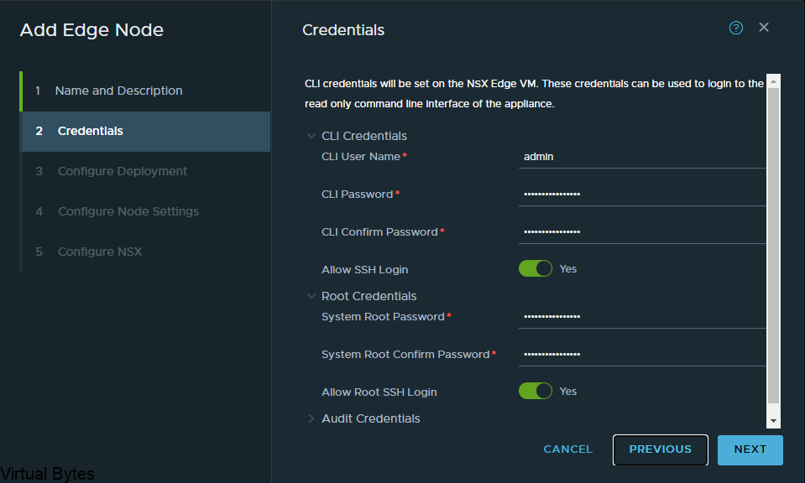Click the scrollbar down arrow

pos(773,421)
